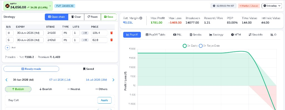
Task: Click the POP value 83.00%
Action: tap(232, 23)
